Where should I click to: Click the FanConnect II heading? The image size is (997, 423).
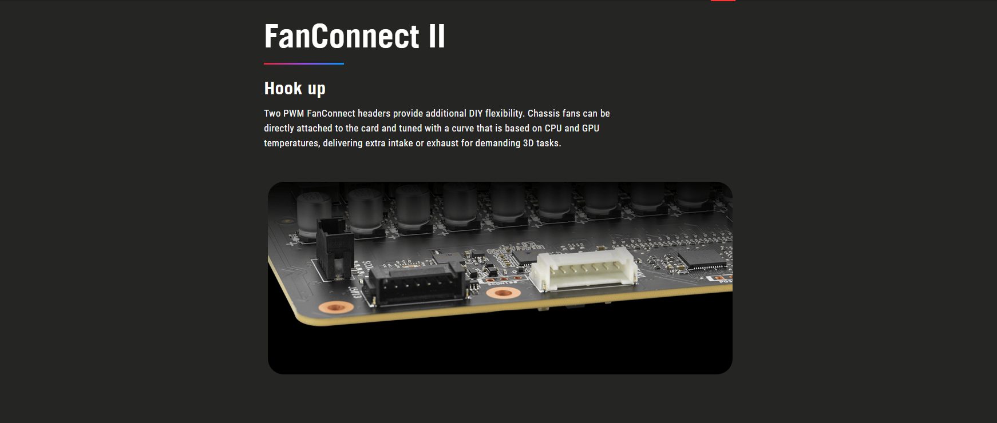coord(354,37)
